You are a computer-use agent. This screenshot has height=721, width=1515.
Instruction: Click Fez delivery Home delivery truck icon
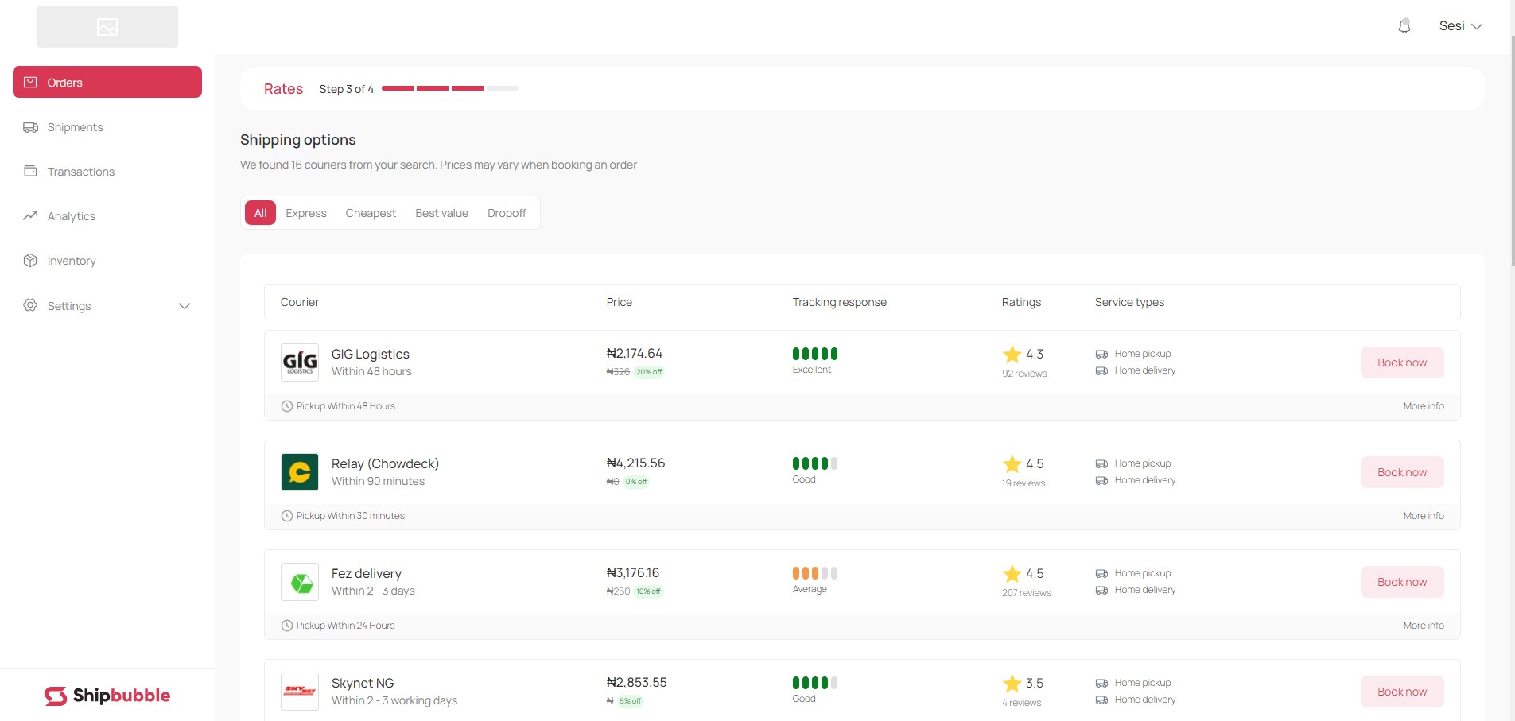pyautogui.click(x=1101, y=590)
